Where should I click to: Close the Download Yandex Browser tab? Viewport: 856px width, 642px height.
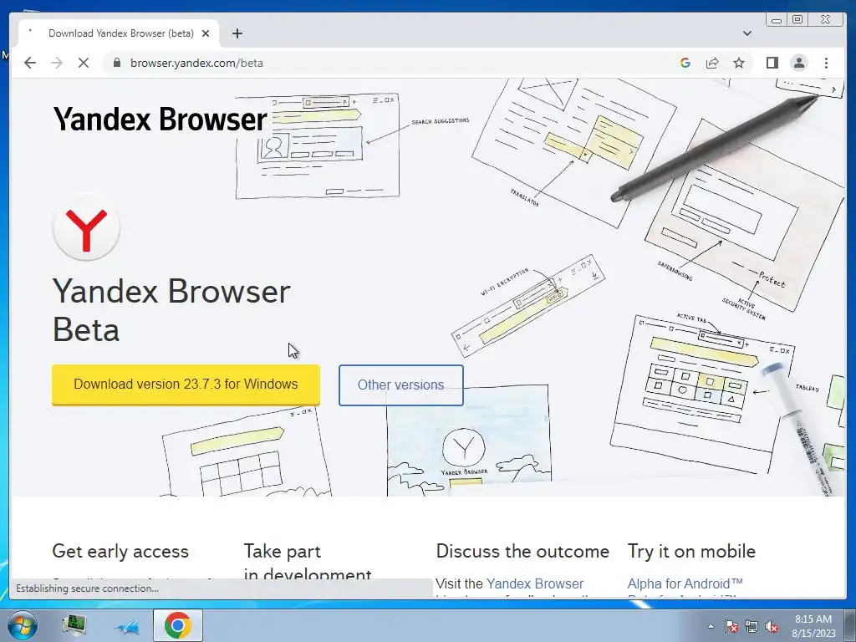[x=206, y=33]
